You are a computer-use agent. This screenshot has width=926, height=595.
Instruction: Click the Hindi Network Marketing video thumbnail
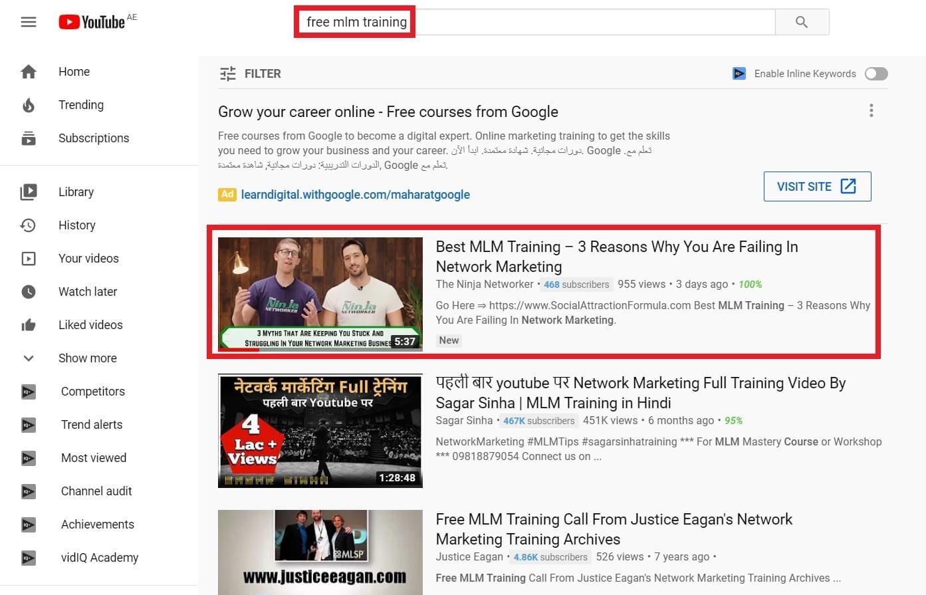[320, 431]
